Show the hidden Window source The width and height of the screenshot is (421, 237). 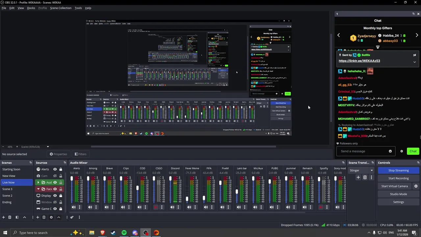tap(55, 202)
